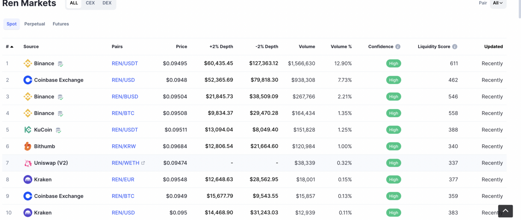This screenshot has width=521, height=220.
Task: Select the CEX filter toggle
Action: (90, 3)
